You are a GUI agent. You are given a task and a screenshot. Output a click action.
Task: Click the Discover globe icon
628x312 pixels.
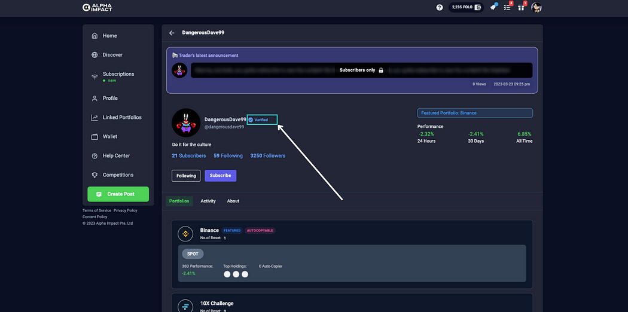coord(94,55)
